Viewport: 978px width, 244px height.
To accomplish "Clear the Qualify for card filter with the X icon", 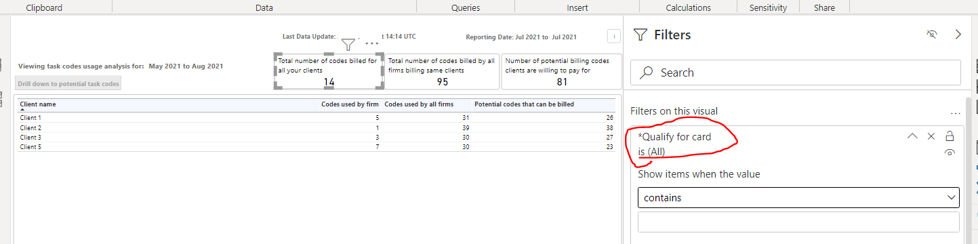I will [x=931, y=136].
